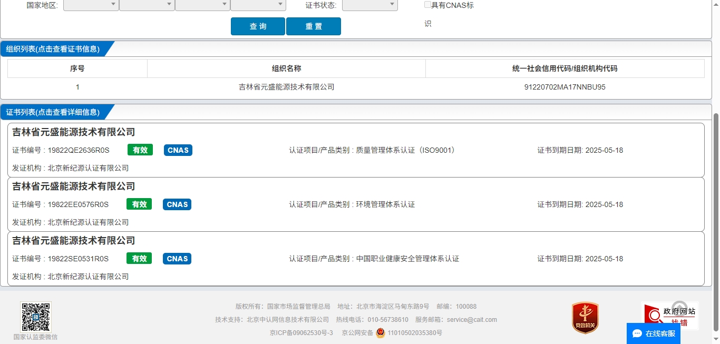Click 有效 badge of 职业健康安全 certificate

(139, 259)
